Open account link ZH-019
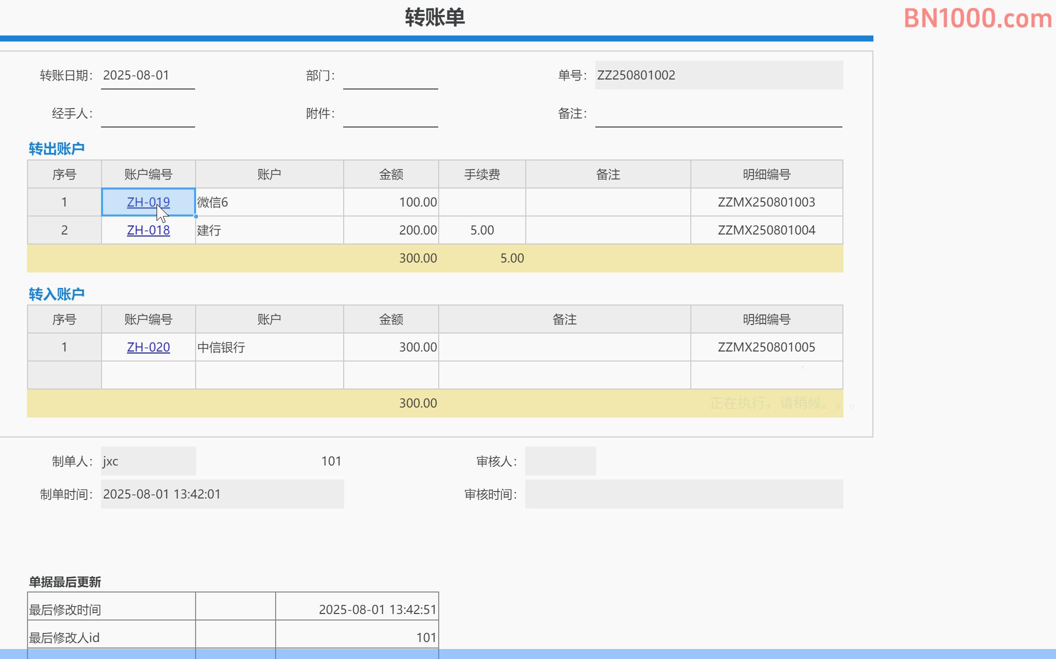1056x659 pixels. coord(148,202)
